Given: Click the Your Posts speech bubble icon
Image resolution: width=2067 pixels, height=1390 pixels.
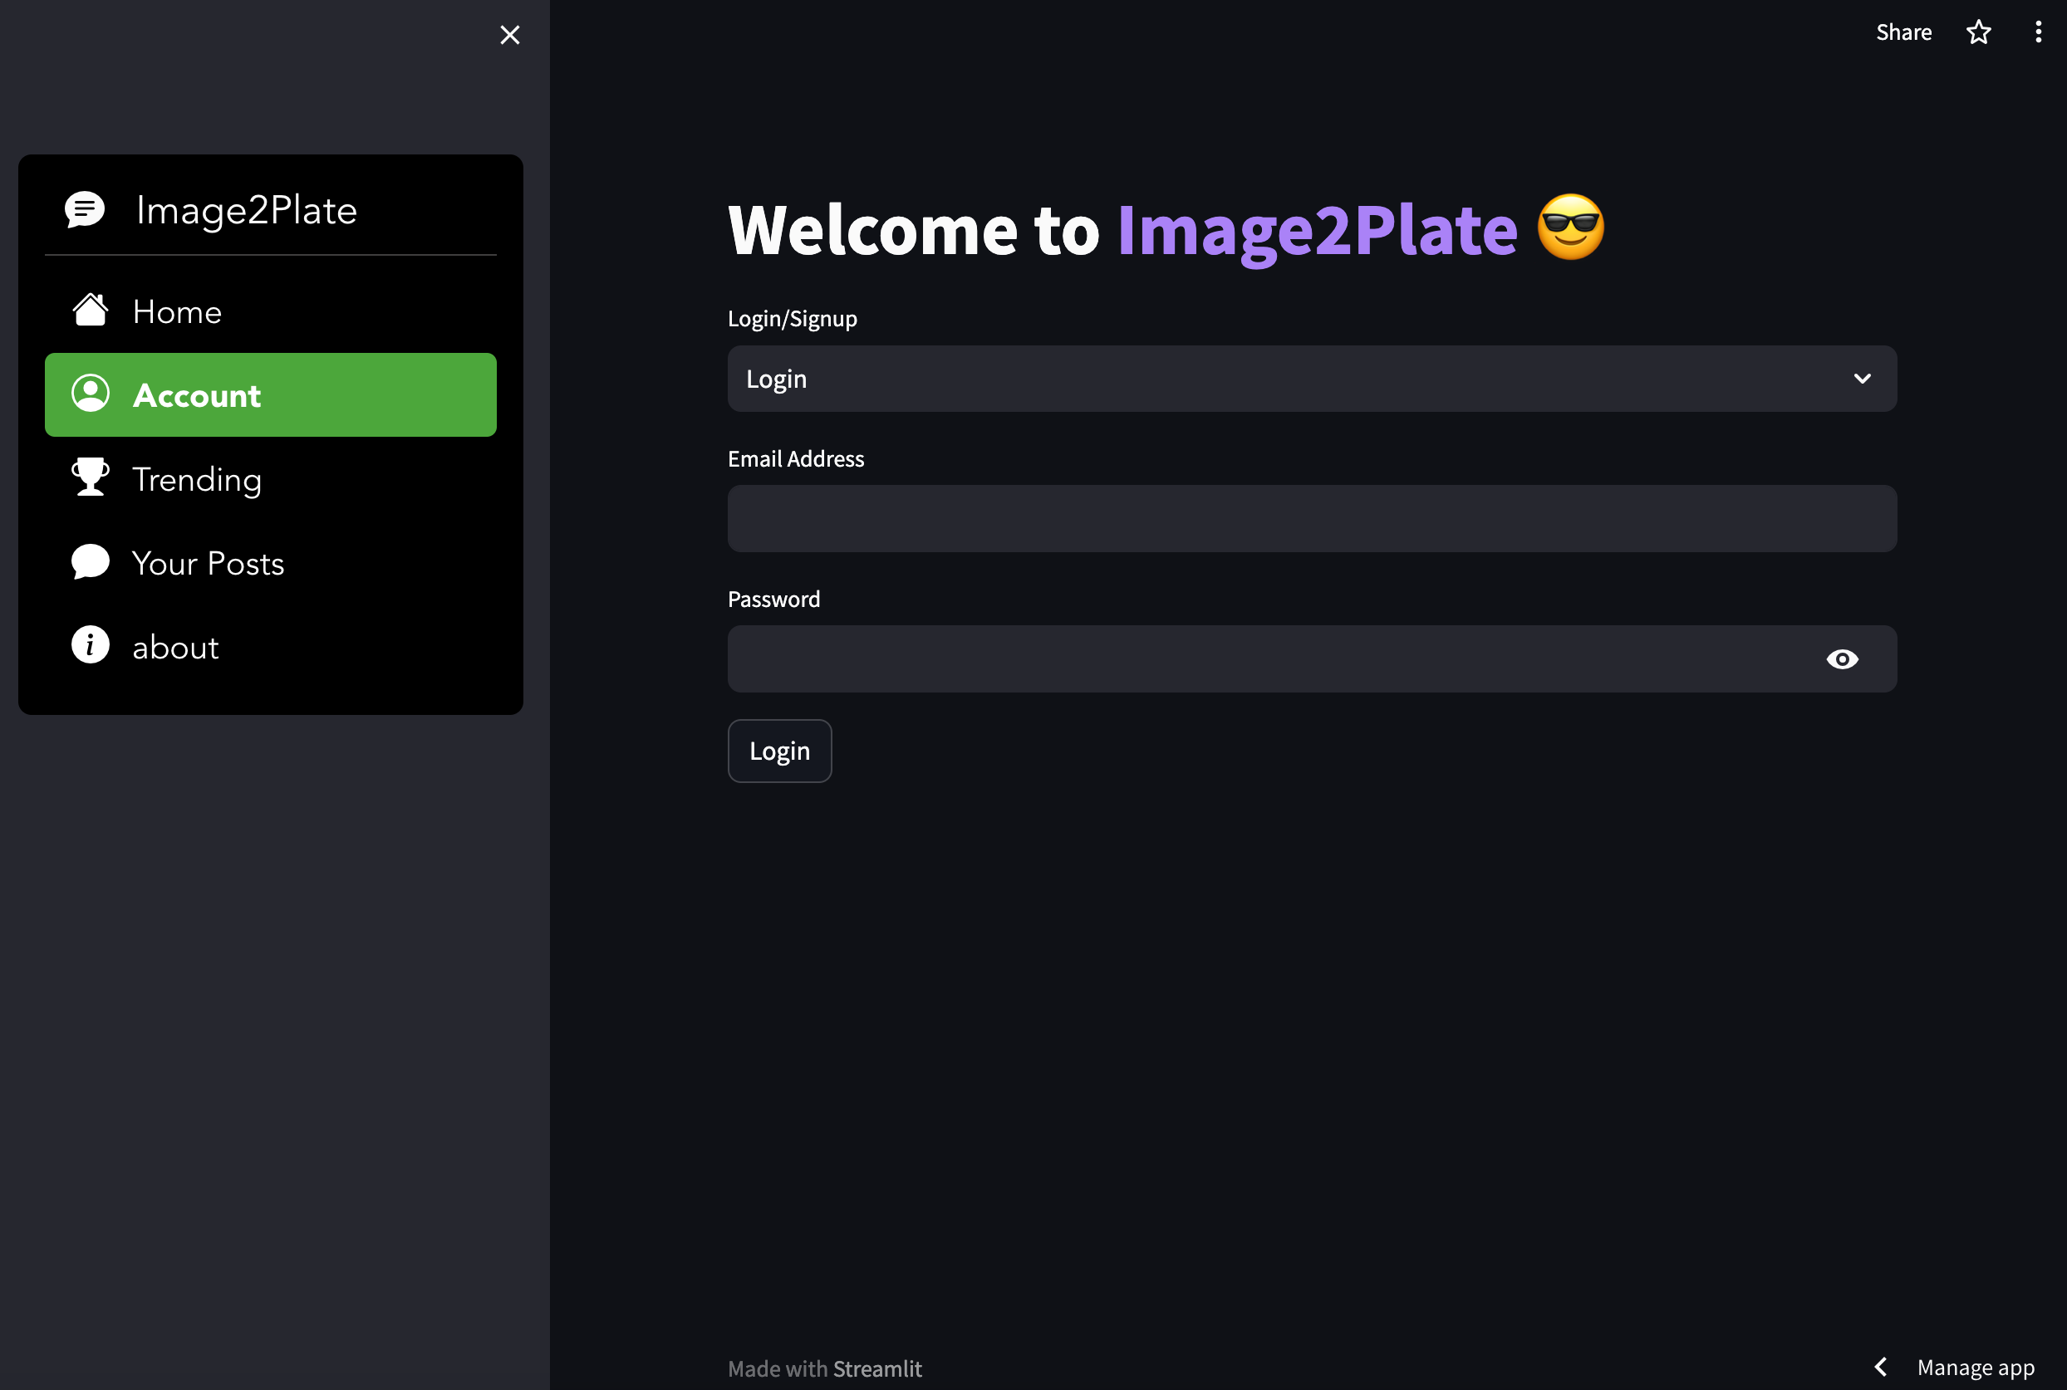Looking at the screenshot, I should (91, 562).
